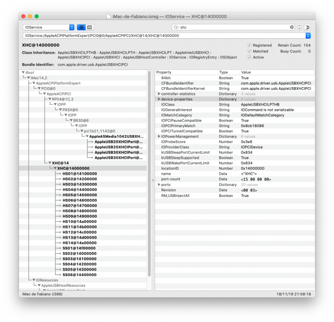This screenshot has height=322, width=334.
Task: Close the window with the red button
Action: 24,16
